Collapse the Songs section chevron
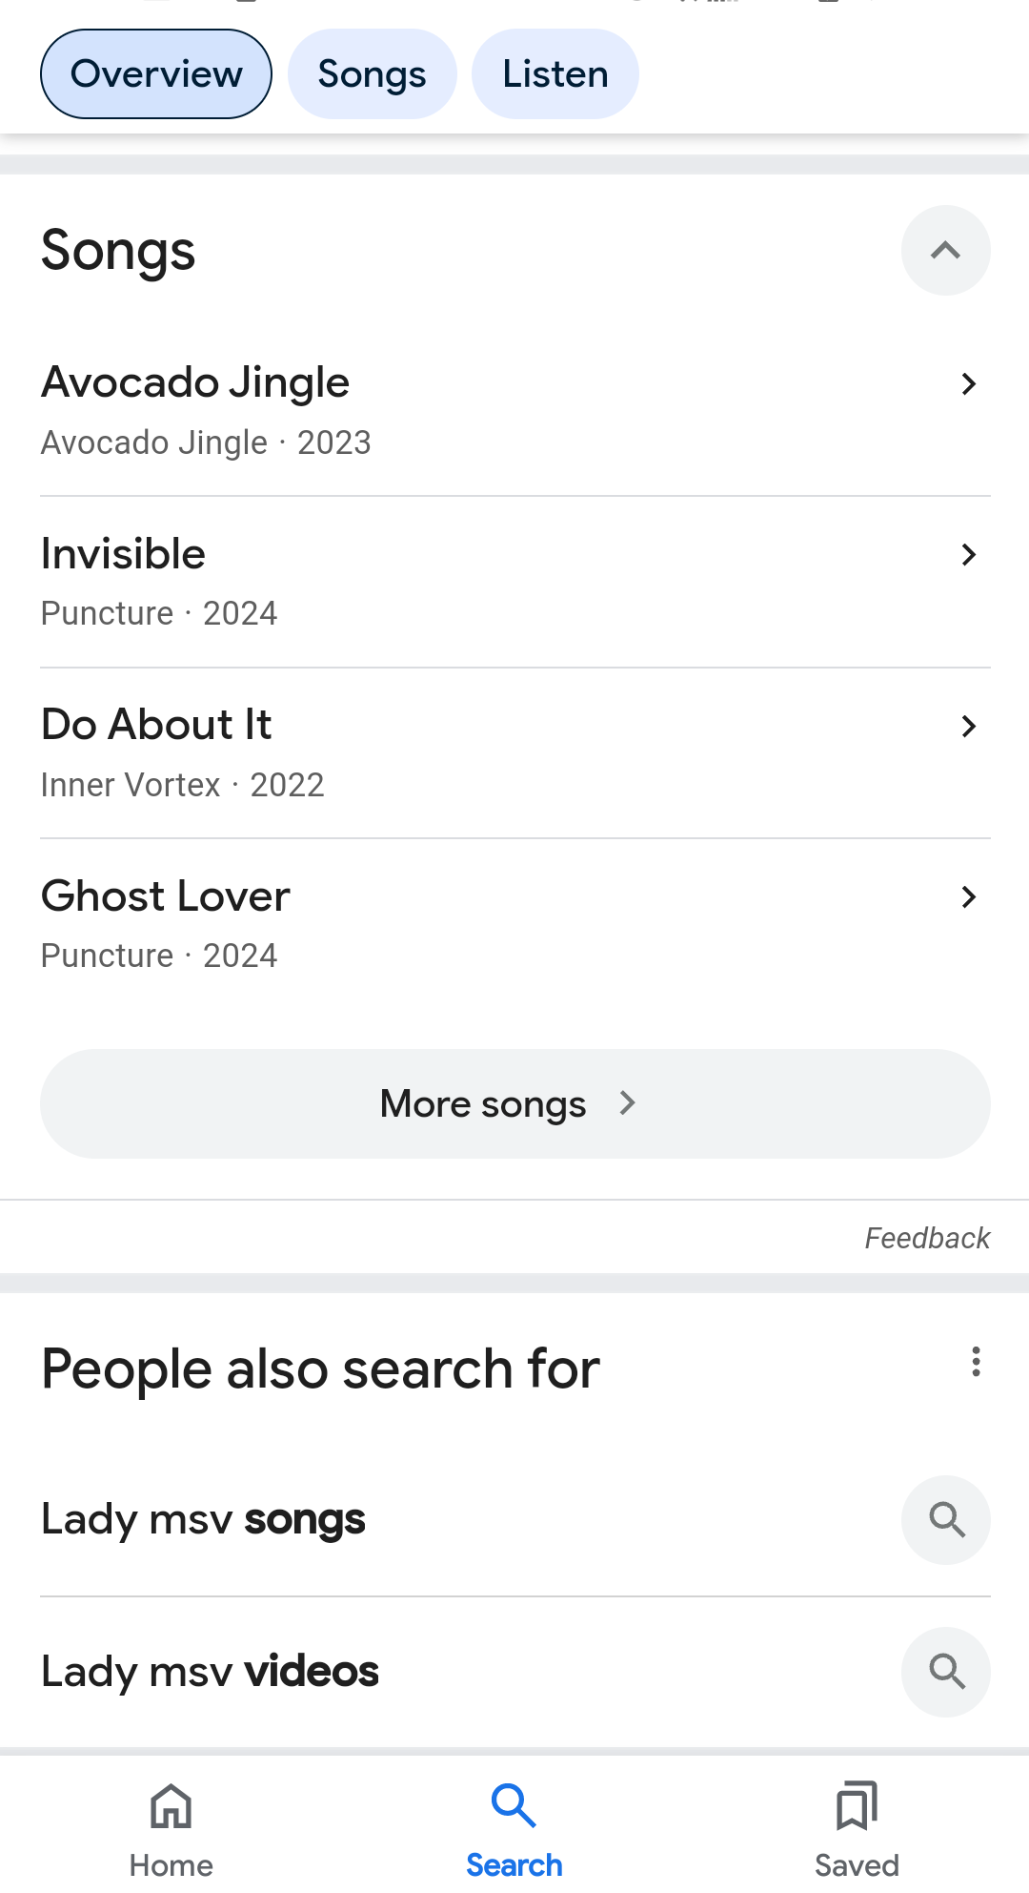This screenshot has width=1029, height=1893. 945,251
